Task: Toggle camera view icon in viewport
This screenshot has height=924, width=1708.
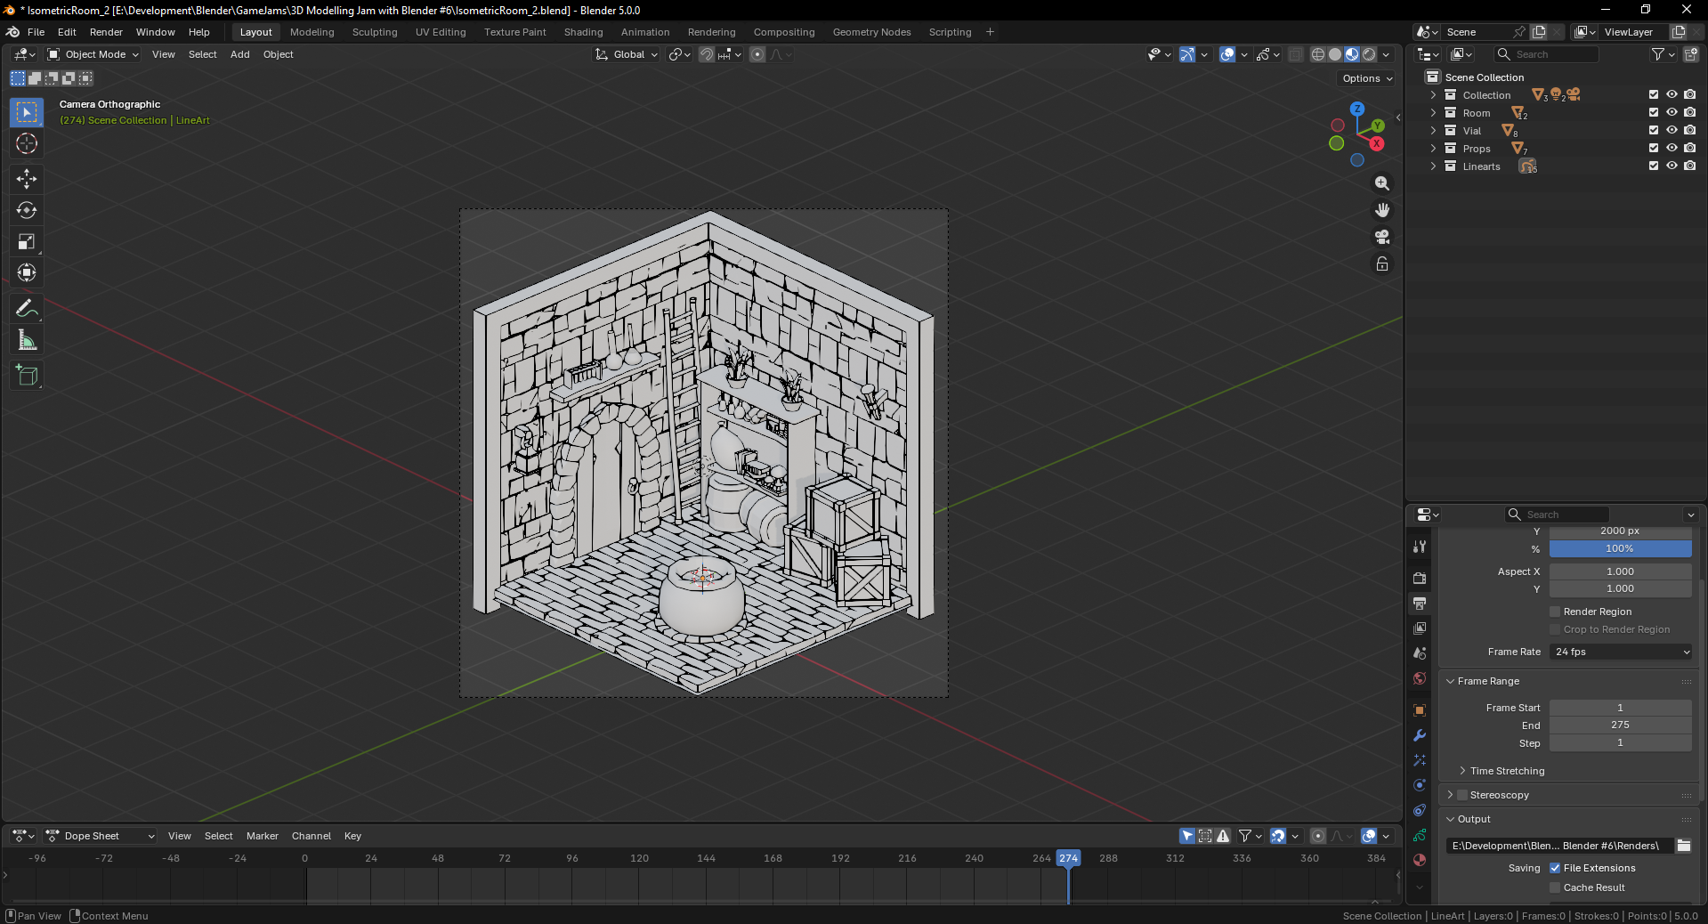Action: (x=1381, y=237)
